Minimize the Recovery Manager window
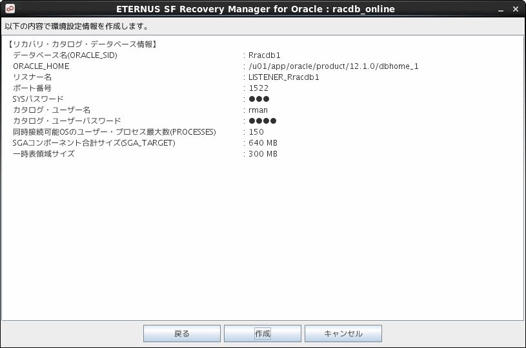The height and width of the screenshot is (348, 526). point(501,10)
